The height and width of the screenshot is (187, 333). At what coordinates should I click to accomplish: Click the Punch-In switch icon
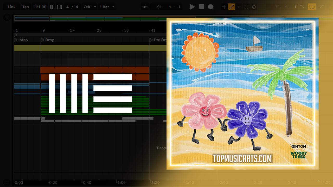point(303,7)
